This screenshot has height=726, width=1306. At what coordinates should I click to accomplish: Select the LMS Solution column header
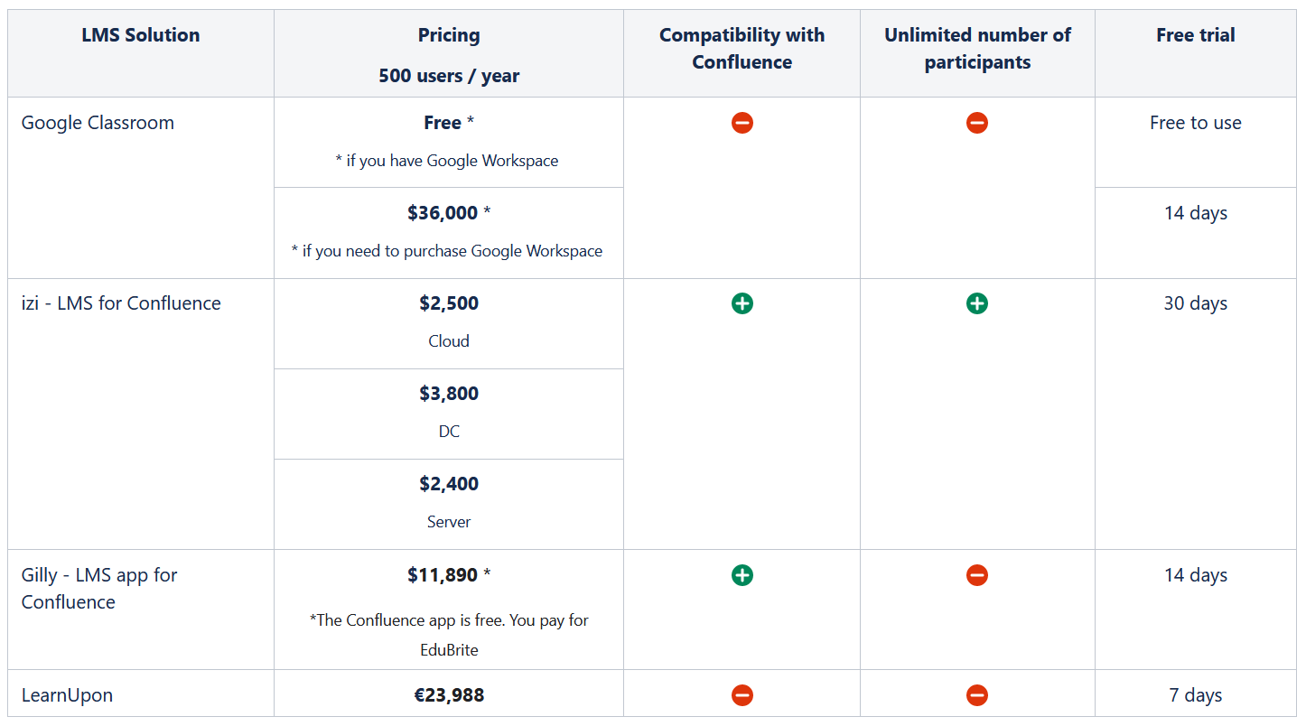pyautogui.click(x=141, y=35)
